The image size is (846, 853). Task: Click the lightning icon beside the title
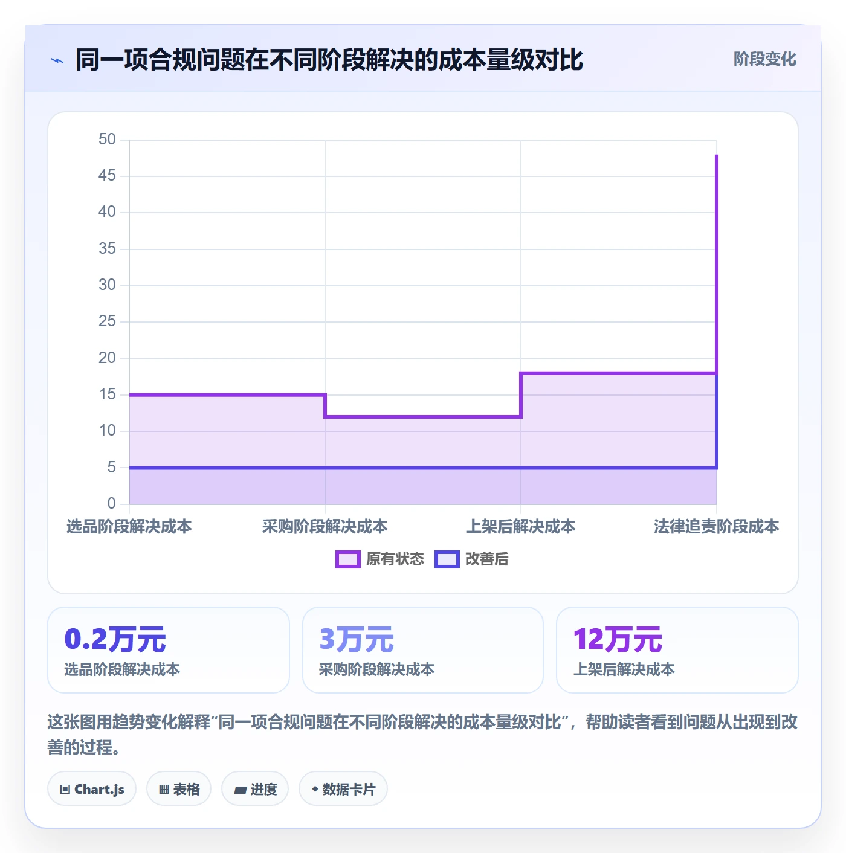(57, 60)
